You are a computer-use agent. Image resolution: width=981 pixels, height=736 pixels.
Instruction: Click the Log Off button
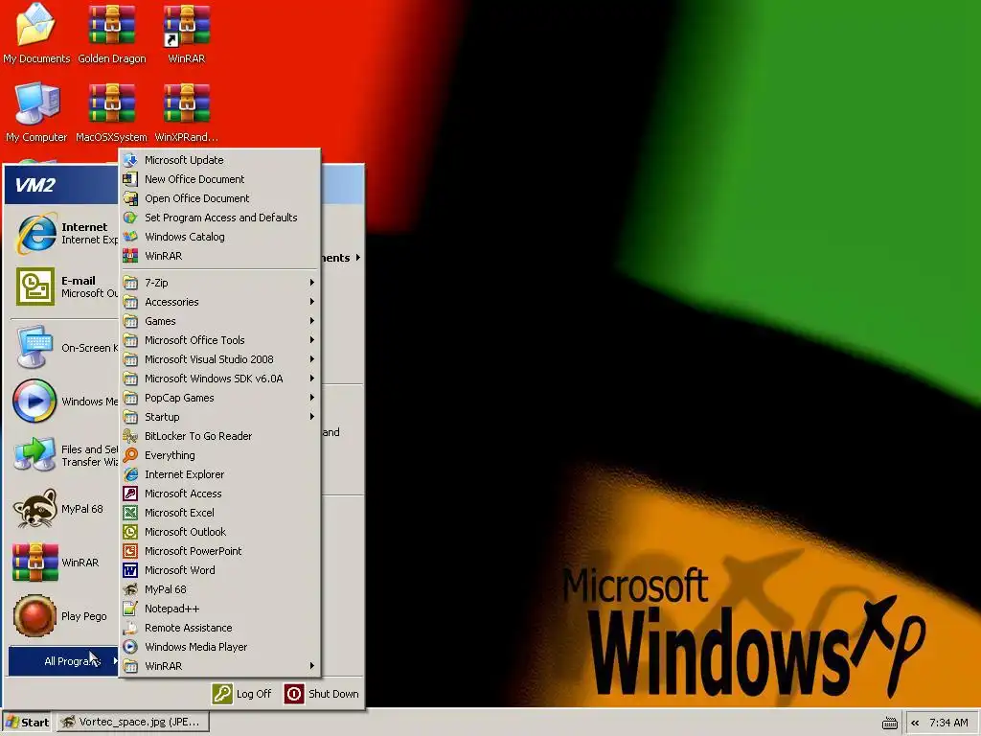click(242, 694)
